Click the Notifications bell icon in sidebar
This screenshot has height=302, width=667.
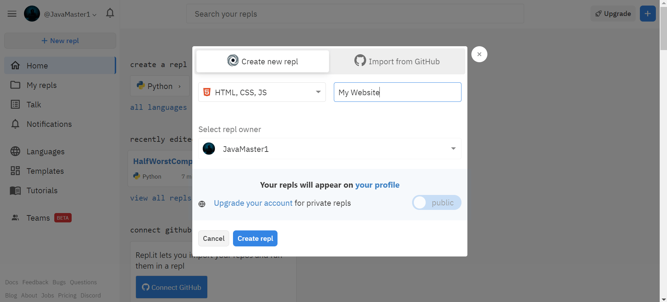[15, 124]
